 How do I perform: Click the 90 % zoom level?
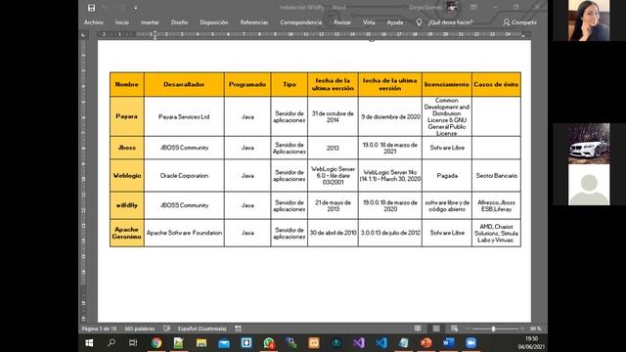point(535,329)
